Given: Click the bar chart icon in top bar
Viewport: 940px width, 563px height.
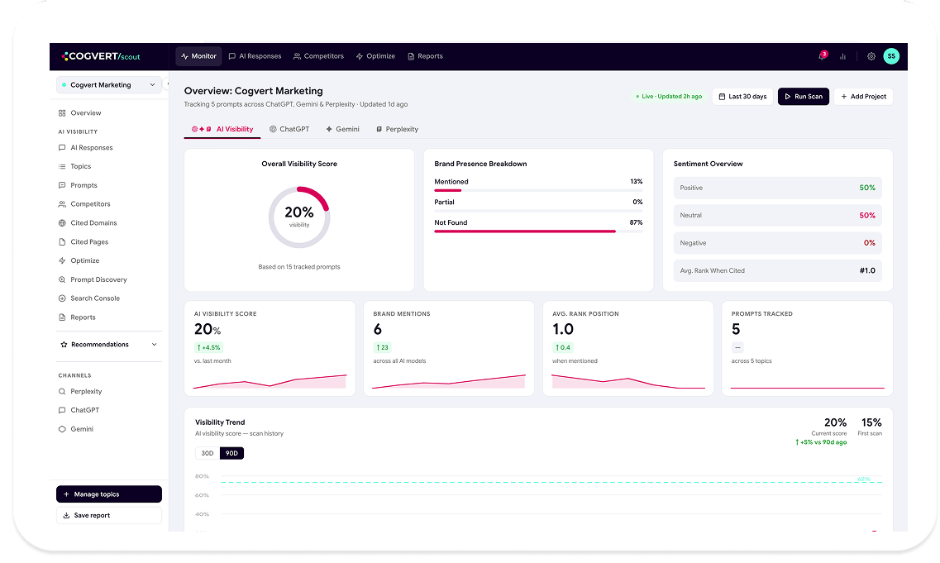Looking at the screenshot, I should 843,56.
